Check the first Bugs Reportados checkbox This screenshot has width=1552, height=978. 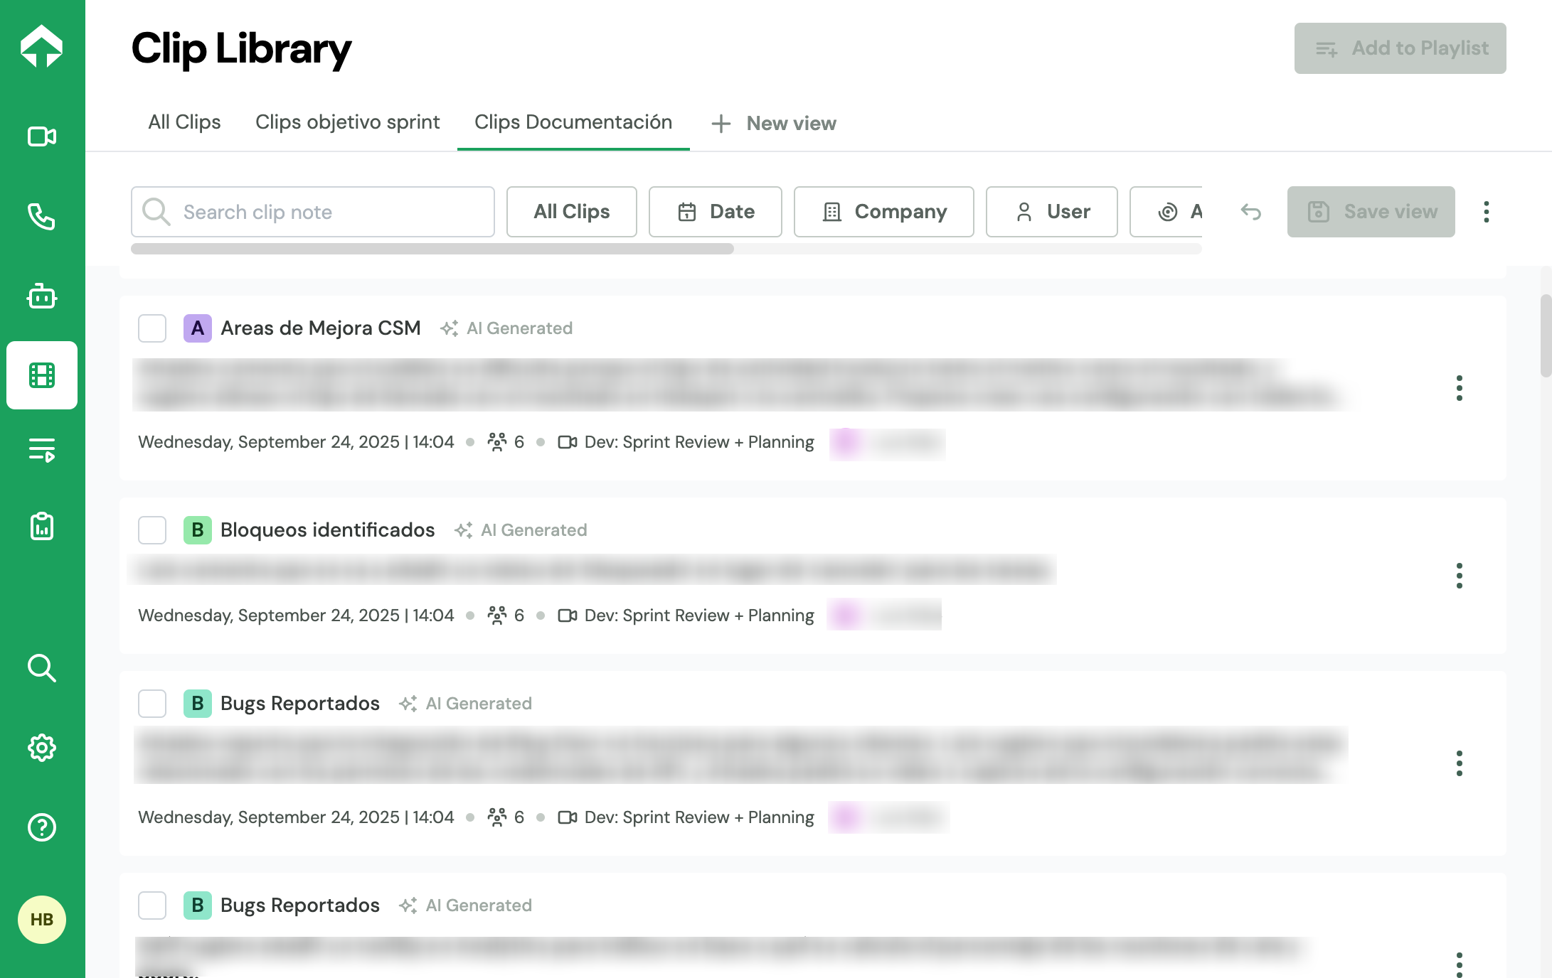tap(152, 704)
